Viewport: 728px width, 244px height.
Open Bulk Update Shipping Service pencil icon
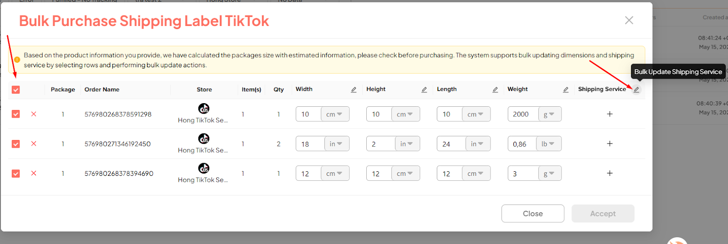click(x=637, y=90)
